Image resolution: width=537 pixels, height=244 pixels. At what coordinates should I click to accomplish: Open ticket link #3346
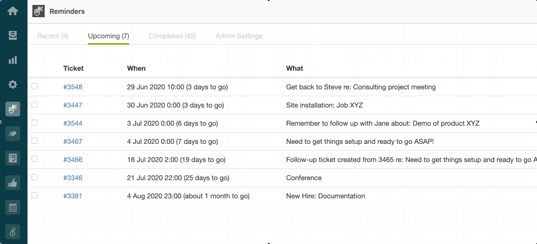(x=73, y=178)
